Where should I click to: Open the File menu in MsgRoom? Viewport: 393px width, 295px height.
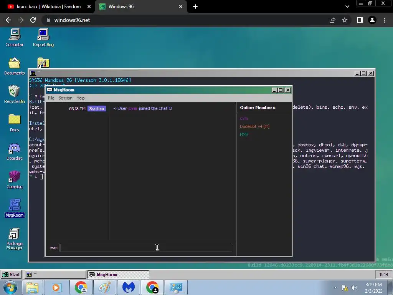51,98
